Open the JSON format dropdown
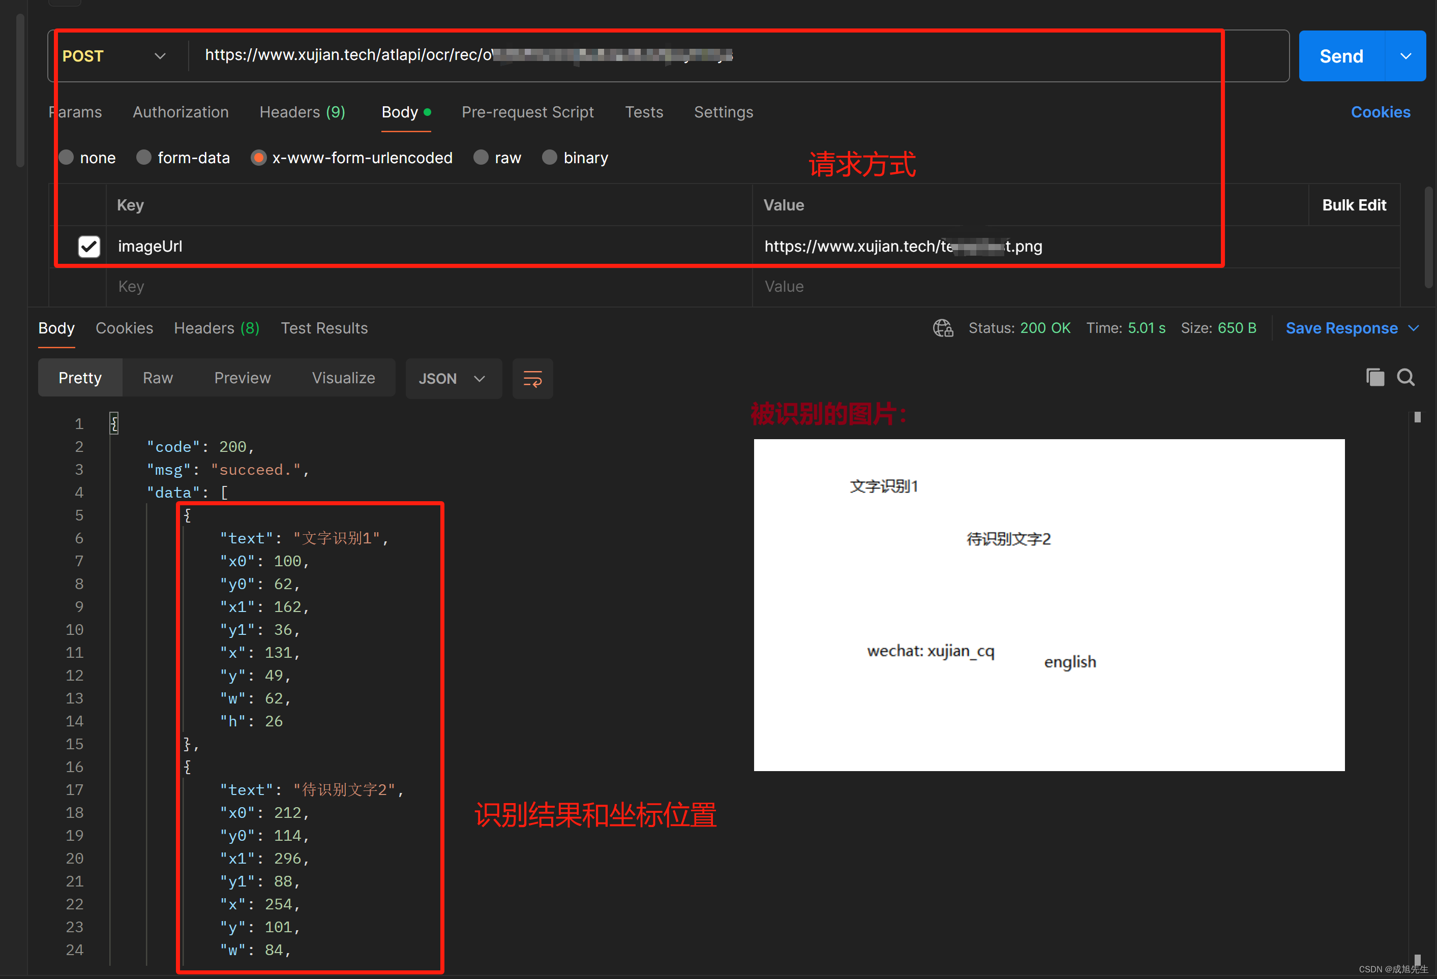 coord(453,378)
